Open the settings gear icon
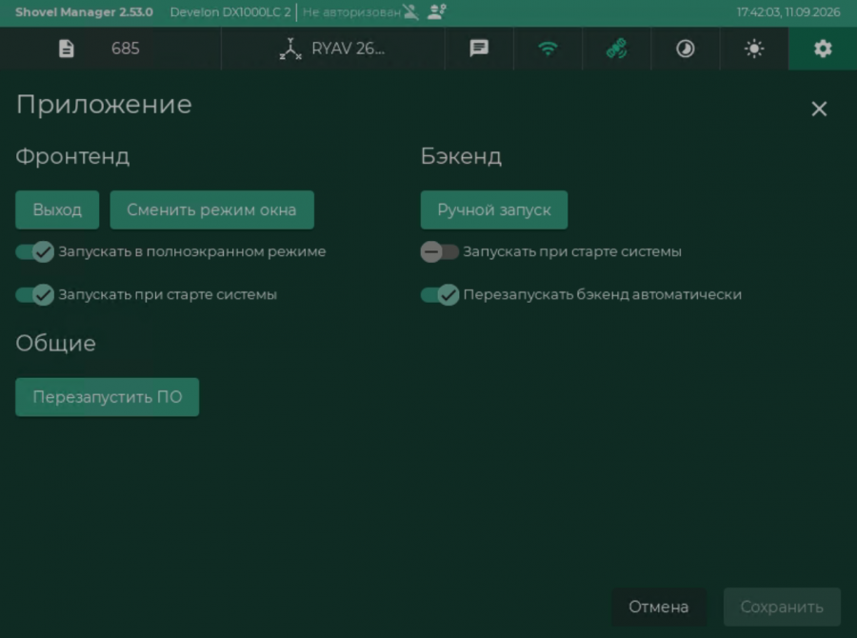The height and width of the screenshot is (638, 857). pos(823,49)
